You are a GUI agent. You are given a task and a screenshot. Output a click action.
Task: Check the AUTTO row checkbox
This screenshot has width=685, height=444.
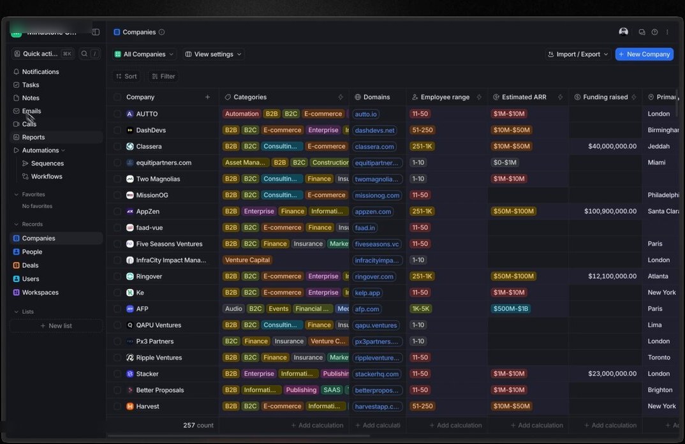117,114
